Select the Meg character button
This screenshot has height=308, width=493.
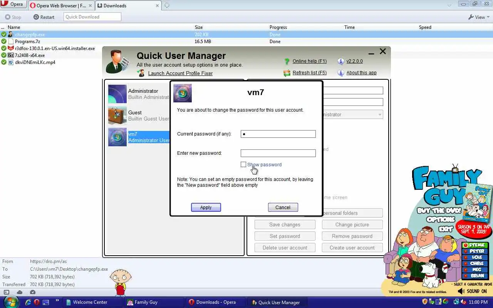[x=475, y=270]
